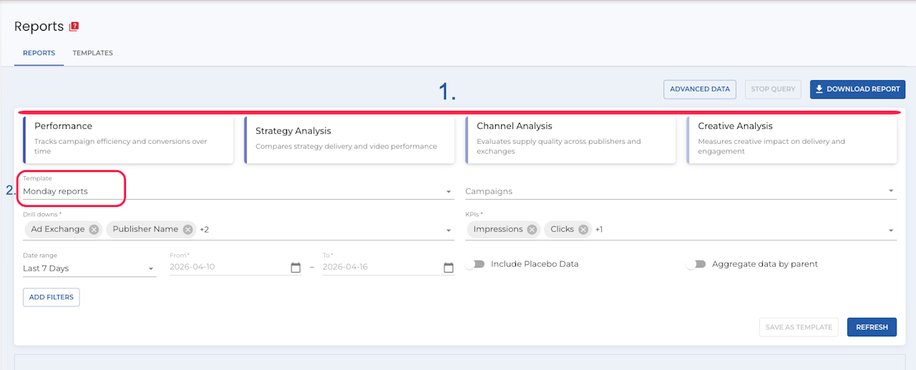The height and width of the screenshot is (370, 916).
Task: Click the Download Report button
Action: 857,89
